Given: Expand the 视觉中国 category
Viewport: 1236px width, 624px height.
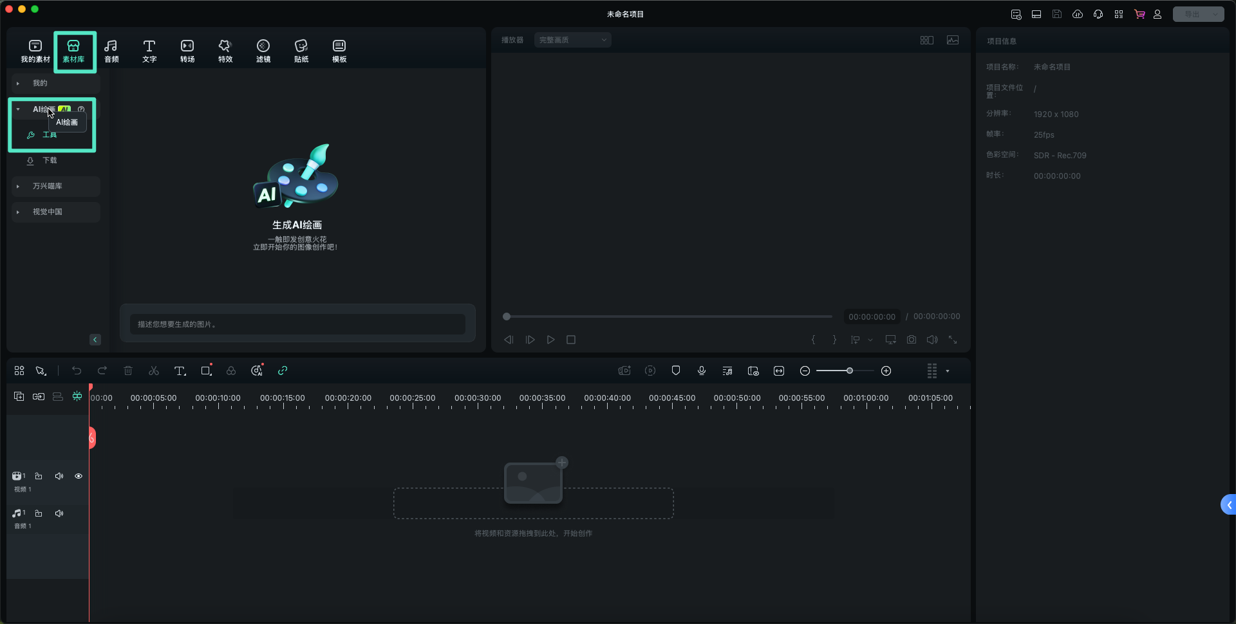Looking at the screenshot, I should tap(48, 212).
